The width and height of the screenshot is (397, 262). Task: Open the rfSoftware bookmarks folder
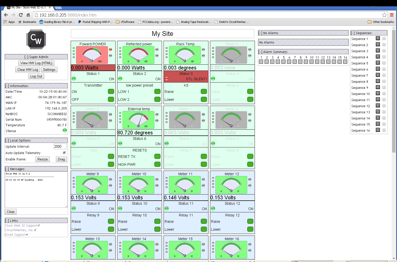[125, 22]
